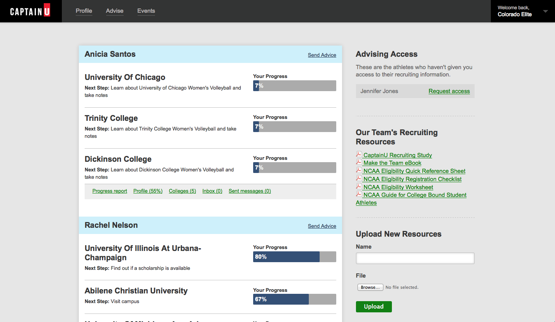The width and height of the screenshot is (555, 322).
Task: Request access for Jennifer Jones
Action: (449, 91)
